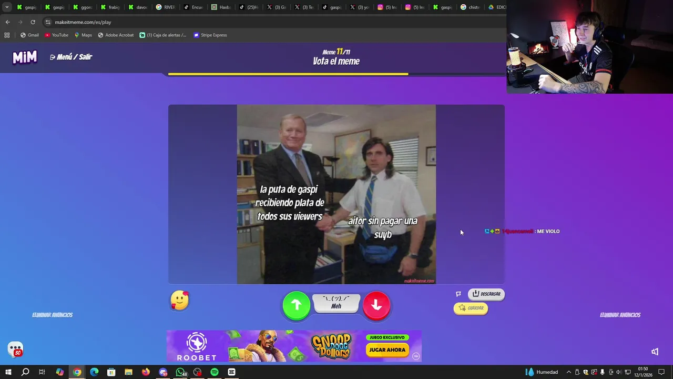Switch to the ggonz tab
This screenshot has height=379, width=673.
[83, 7]
